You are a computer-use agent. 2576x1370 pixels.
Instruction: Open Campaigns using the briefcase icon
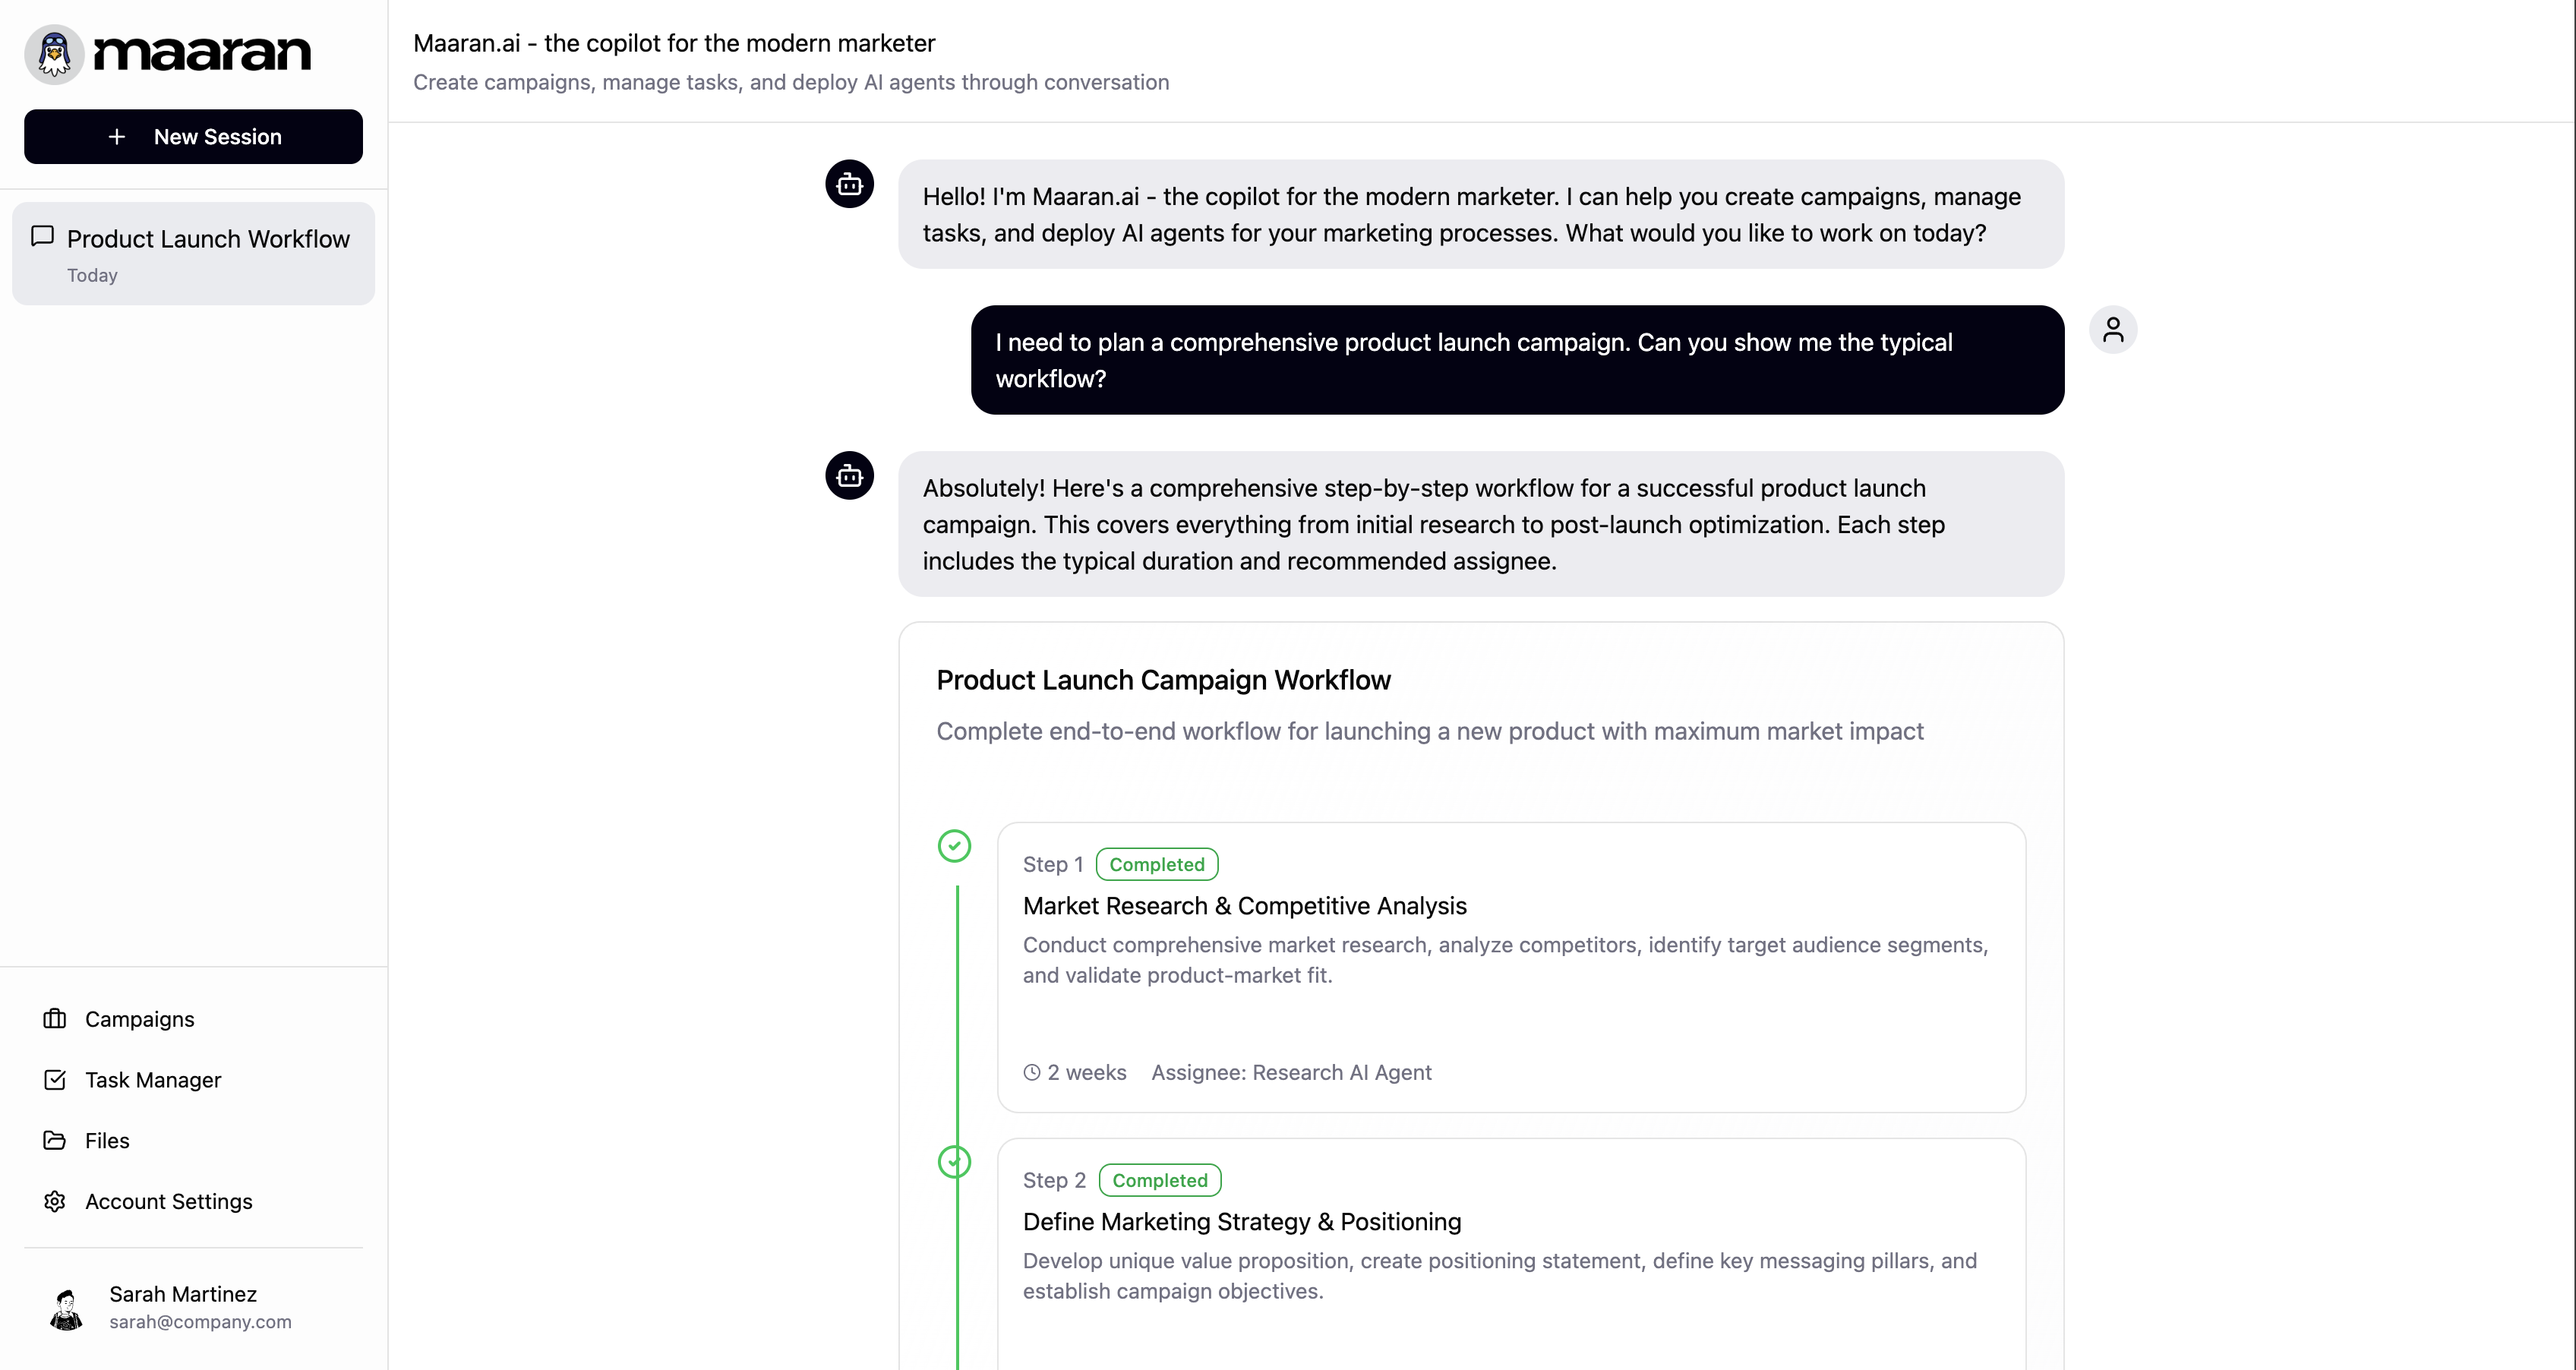point(55,1019)
